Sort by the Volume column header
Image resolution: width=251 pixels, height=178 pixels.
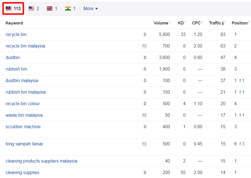[161, 23]
